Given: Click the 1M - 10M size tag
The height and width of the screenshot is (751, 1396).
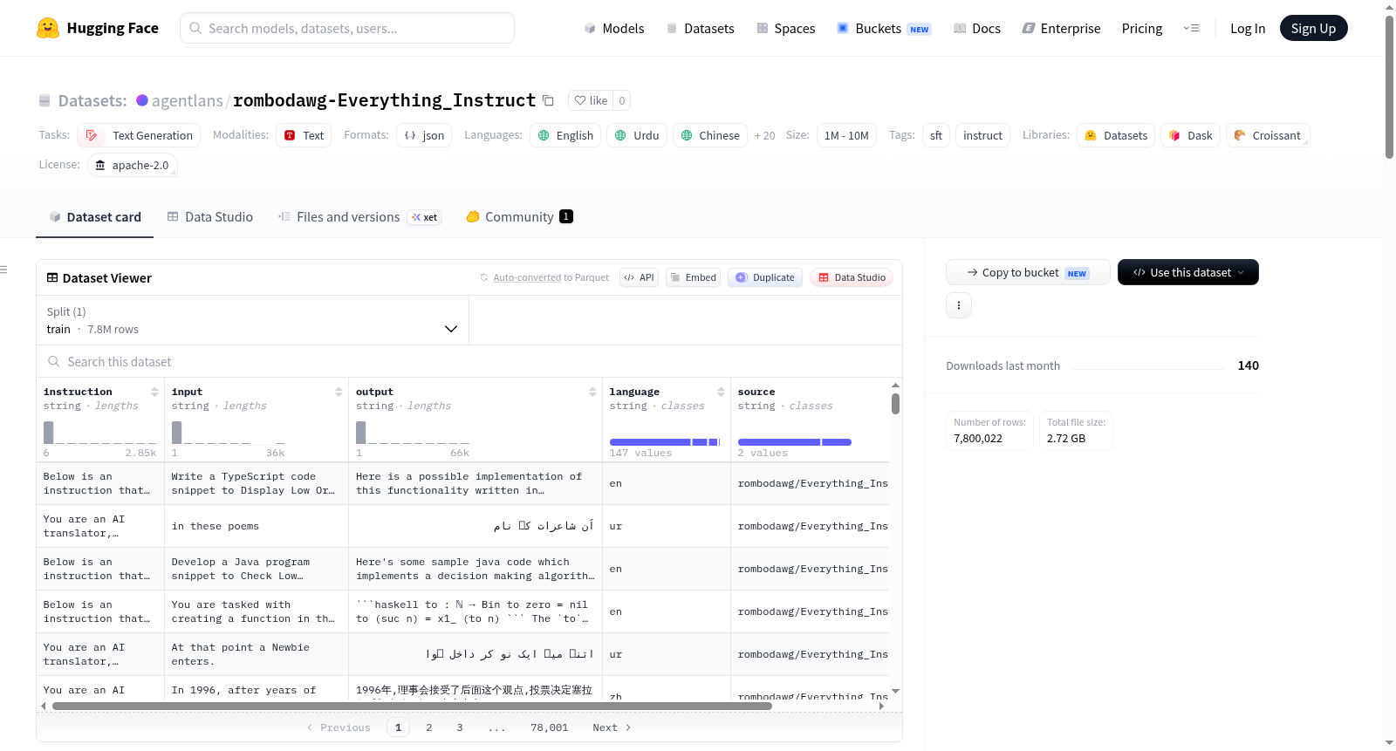Looking at the screenshot, I should [846, 135].
